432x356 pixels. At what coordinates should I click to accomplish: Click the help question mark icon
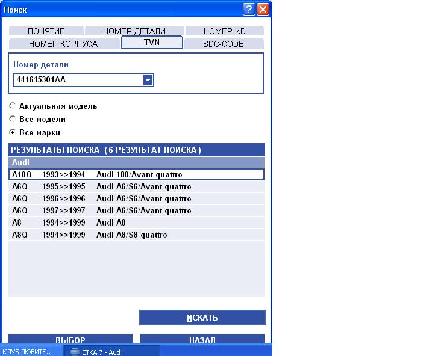tap(249, 10)
